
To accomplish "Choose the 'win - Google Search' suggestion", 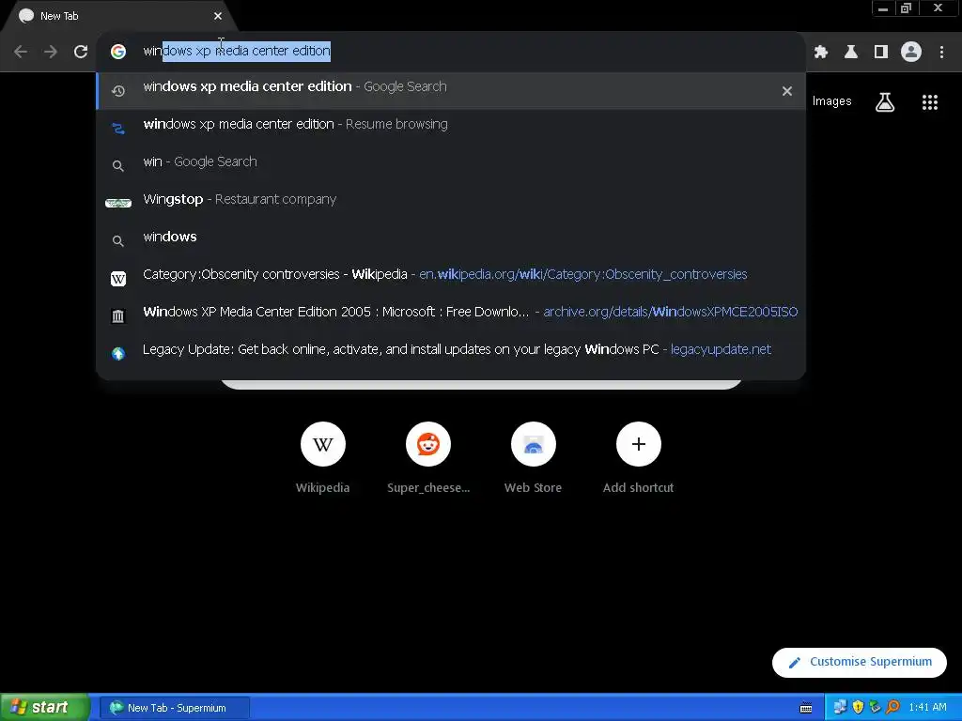I will pyautogui.click(x=451, y=165).
